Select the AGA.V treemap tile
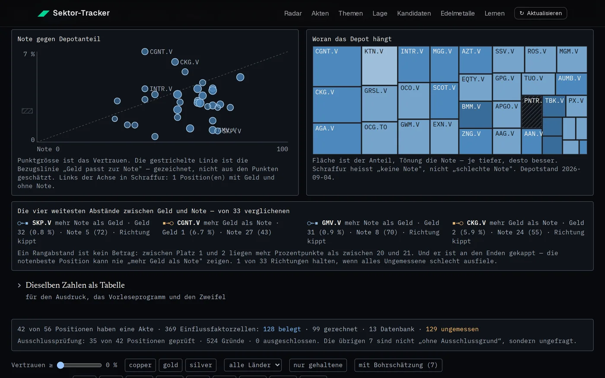The width and height of the screenshot is (605, 378). coord(337,139)
